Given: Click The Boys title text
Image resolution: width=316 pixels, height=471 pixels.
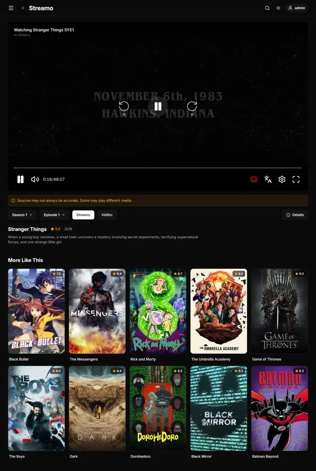Looking at the screenshot, I should 17,456.
